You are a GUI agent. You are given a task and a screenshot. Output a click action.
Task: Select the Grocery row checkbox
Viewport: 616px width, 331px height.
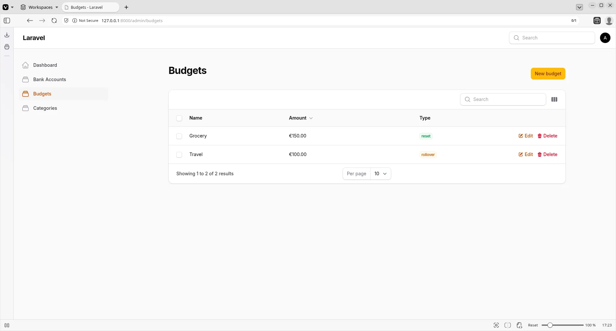point(179,136)
